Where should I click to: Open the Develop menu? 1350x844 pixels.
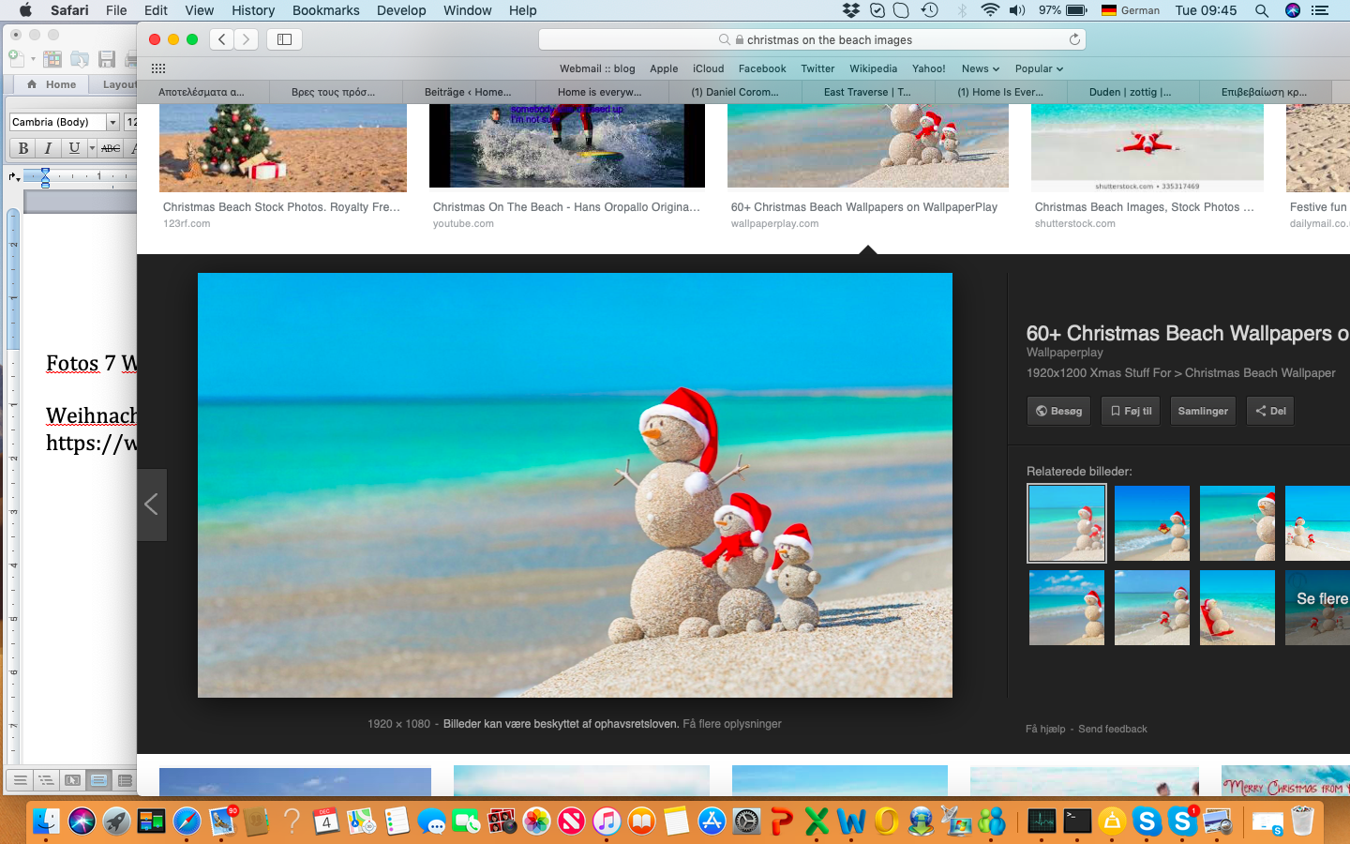pyautogui.click(x=401, y=10)
